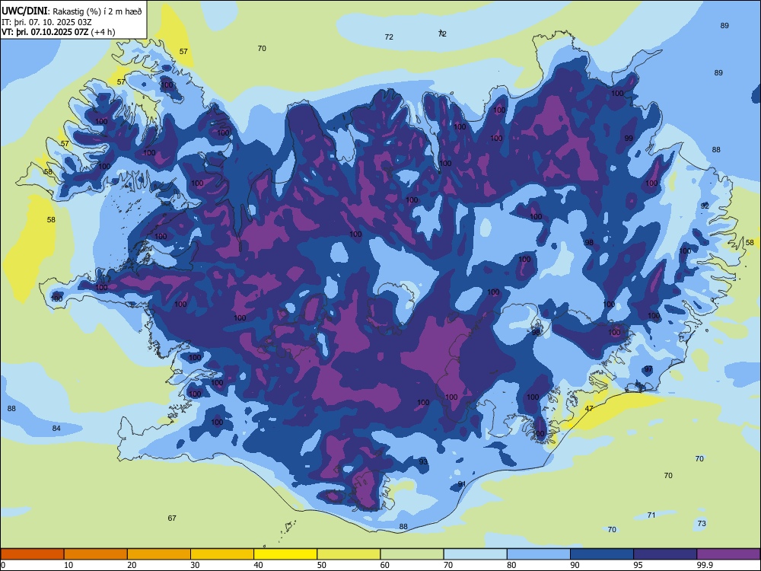Image resolution: width=761 pixels, height=571 pixels.
Task: Click the "30" legend scale label
Action: pos(195,565)
